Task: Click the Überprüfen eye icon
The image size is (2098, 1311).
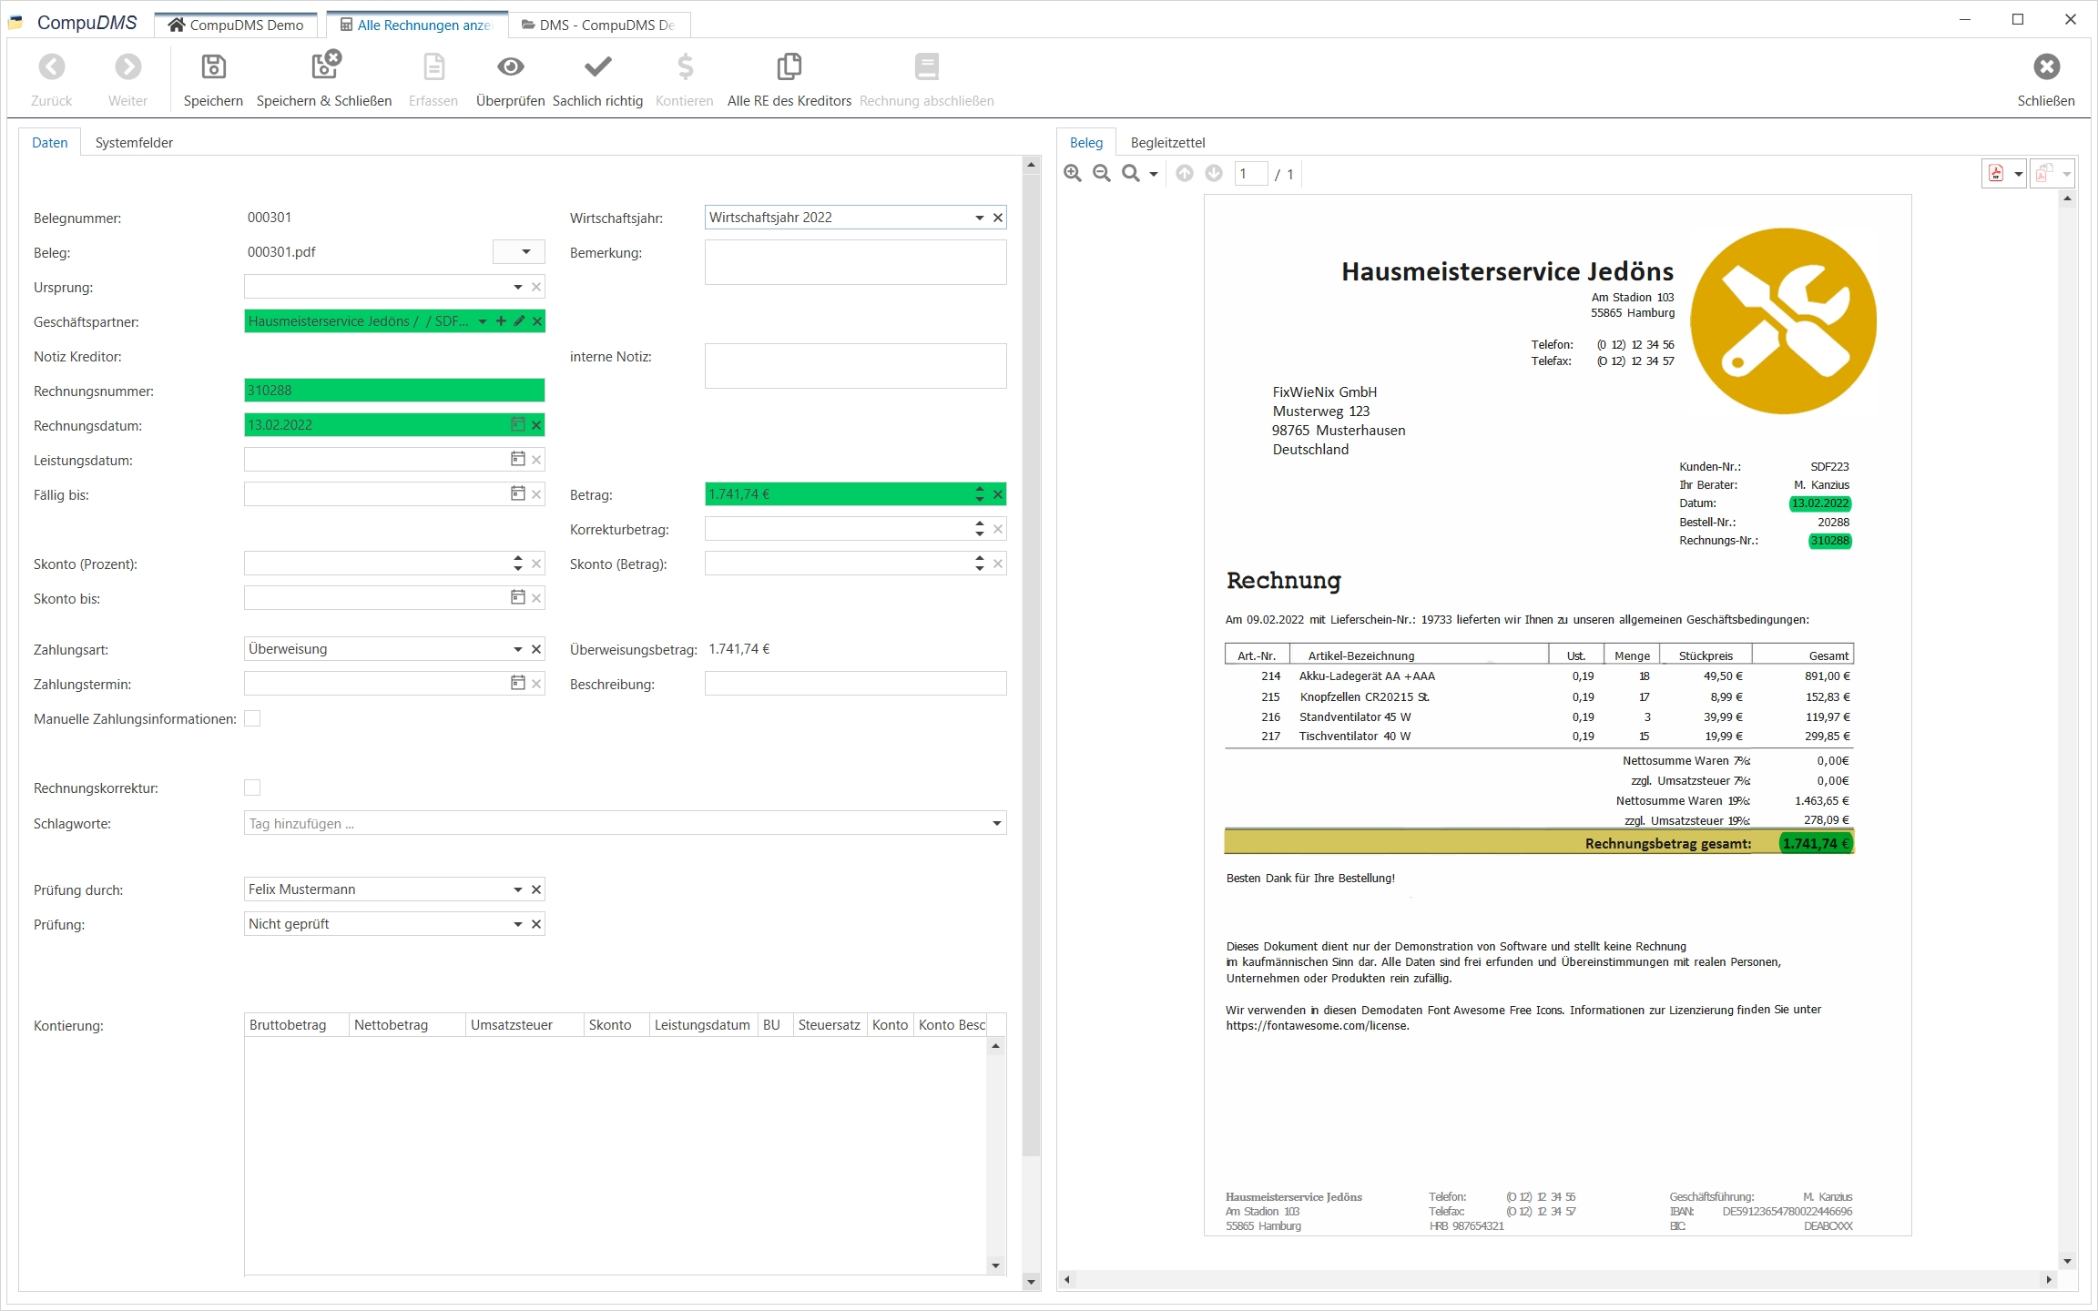Action: (x=510, y=67)
